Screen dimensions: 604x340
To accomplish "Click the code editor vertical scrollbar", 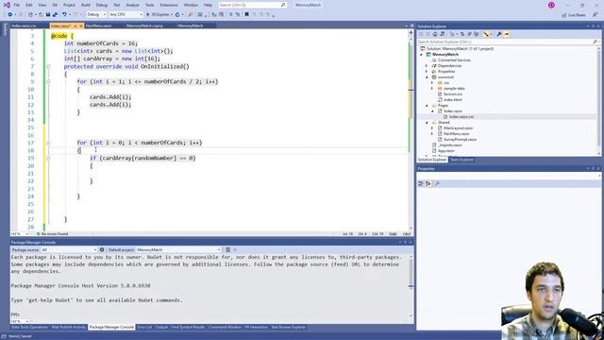I will pyautogui.click(x=411, y=131).
